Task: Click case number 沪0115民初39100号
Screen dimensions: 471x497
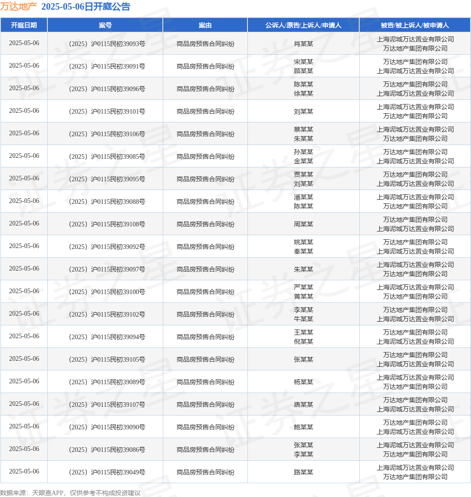Action: click(x=107, y=291)
